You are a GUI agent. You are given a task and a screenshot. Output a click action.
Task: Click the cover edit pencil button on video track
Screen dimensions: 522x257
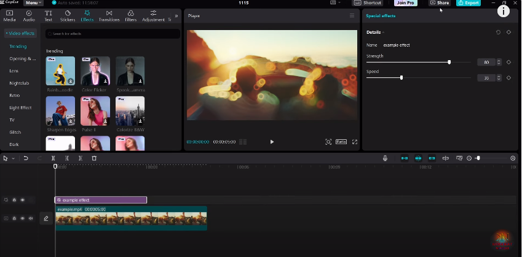click(45, 218)
